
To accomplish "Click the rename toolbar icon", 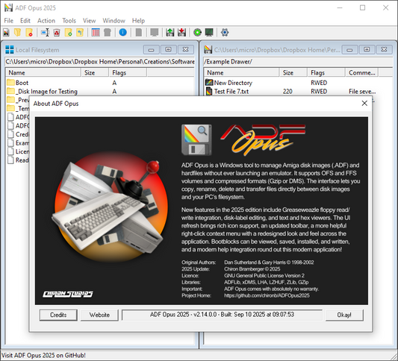I will click(46, 33).
